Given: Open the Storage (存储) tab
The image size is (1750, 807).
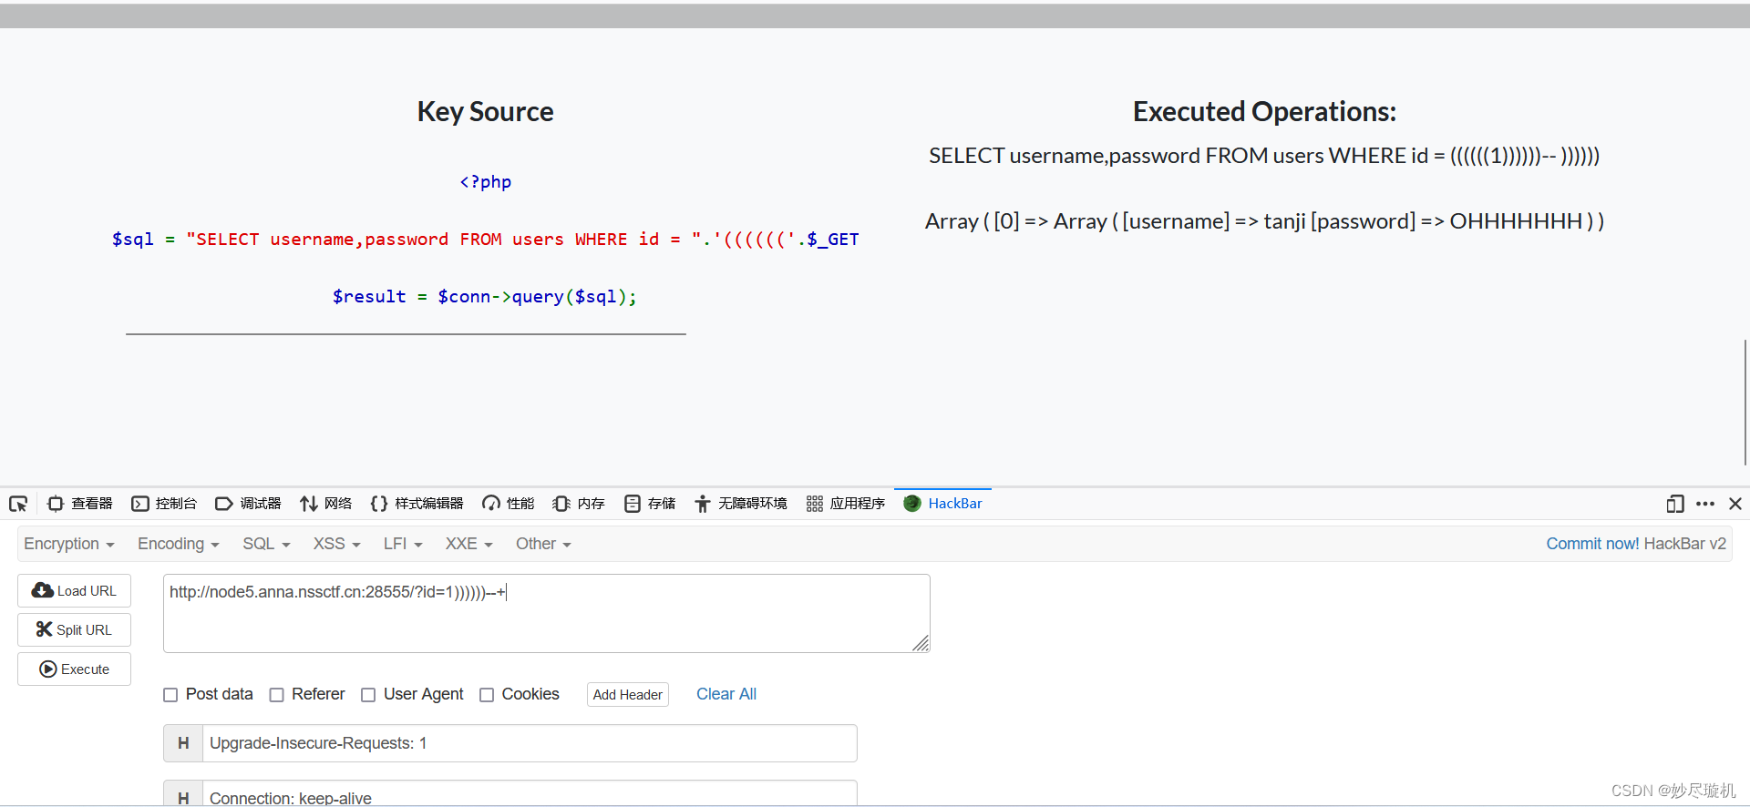Looking at the screenshot, I should [x=650, y=504].
